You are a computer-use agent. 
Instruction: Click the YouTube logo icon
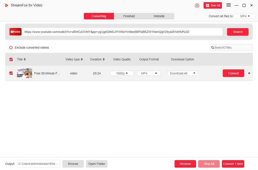pyautogui.click(x=15, y=32)
